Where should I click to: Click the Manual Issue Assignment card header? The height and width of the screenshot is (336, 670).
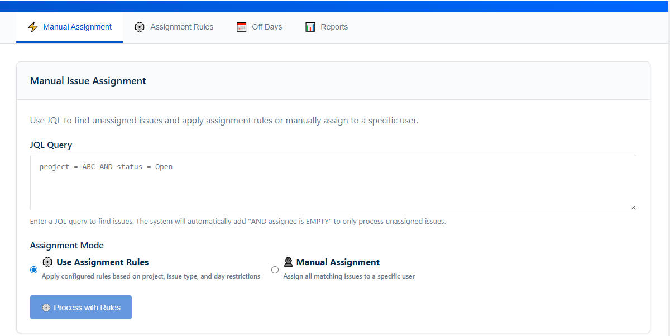(88, 80)
